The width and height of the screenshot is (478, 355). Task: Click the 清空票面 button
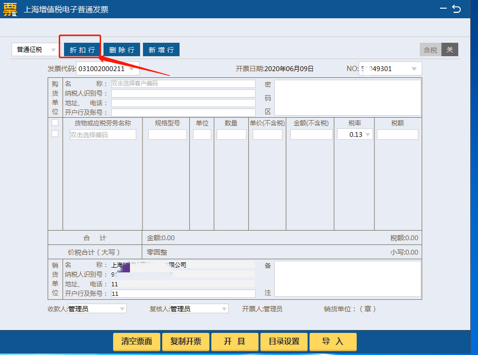[x=137, y=342]
